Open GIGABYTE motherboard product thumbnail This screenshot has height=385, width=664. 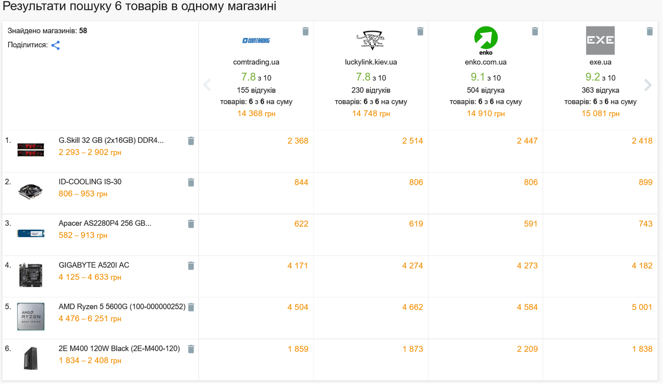(x=31, y=275)
